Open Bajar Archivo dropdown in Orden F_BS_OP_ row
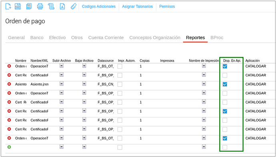 pyautogui.click(x=84, y=93)
